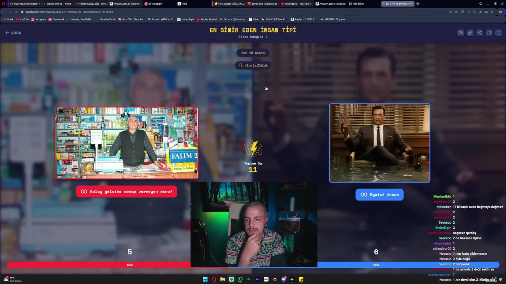The height and width of the screenshot is (284, 506).
Task: Click chat message 'neçesen qardaş'
Action: 464,233
